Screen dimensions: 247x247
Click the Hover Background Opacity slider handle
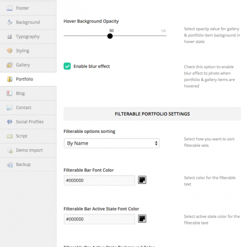(110, 36)
